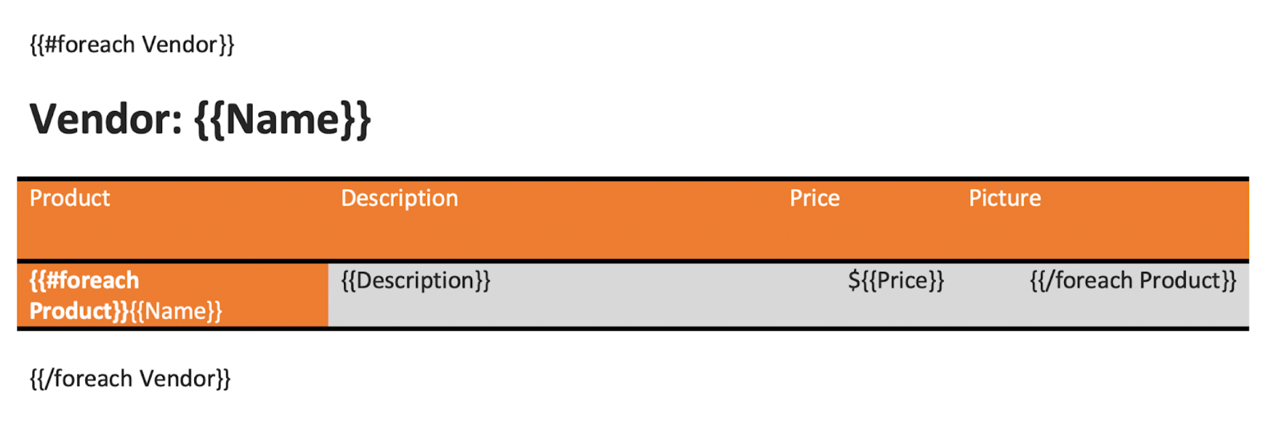Click the dollar sign before {{Price}}
Screen dimensions: 1267x429
coord(854,281)
